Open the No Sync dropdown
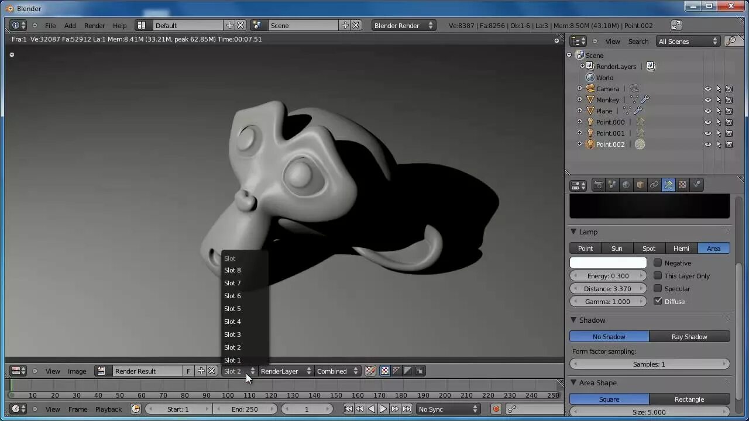Image resolution: width=749 pixels, height=421 pixels. point(448,409)
